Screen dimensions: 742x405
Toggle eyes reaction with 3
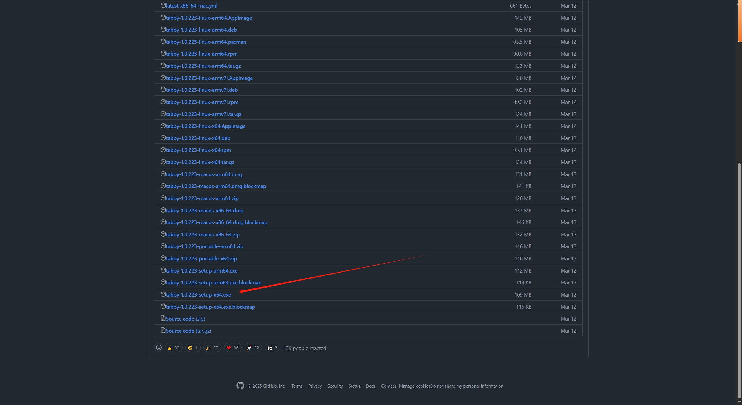click(272, 348)
